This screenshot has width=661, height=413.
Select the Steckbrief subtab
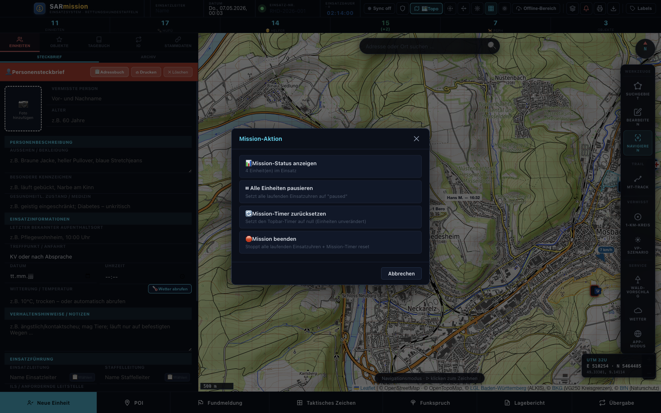50,57
